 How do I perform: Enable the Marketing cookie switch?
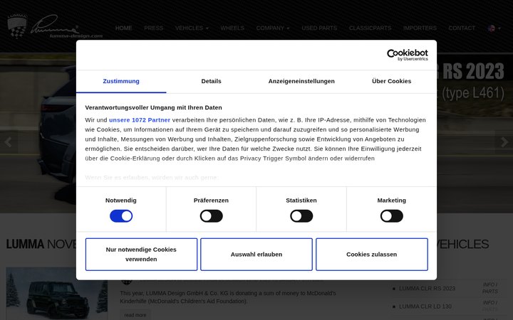392,216
